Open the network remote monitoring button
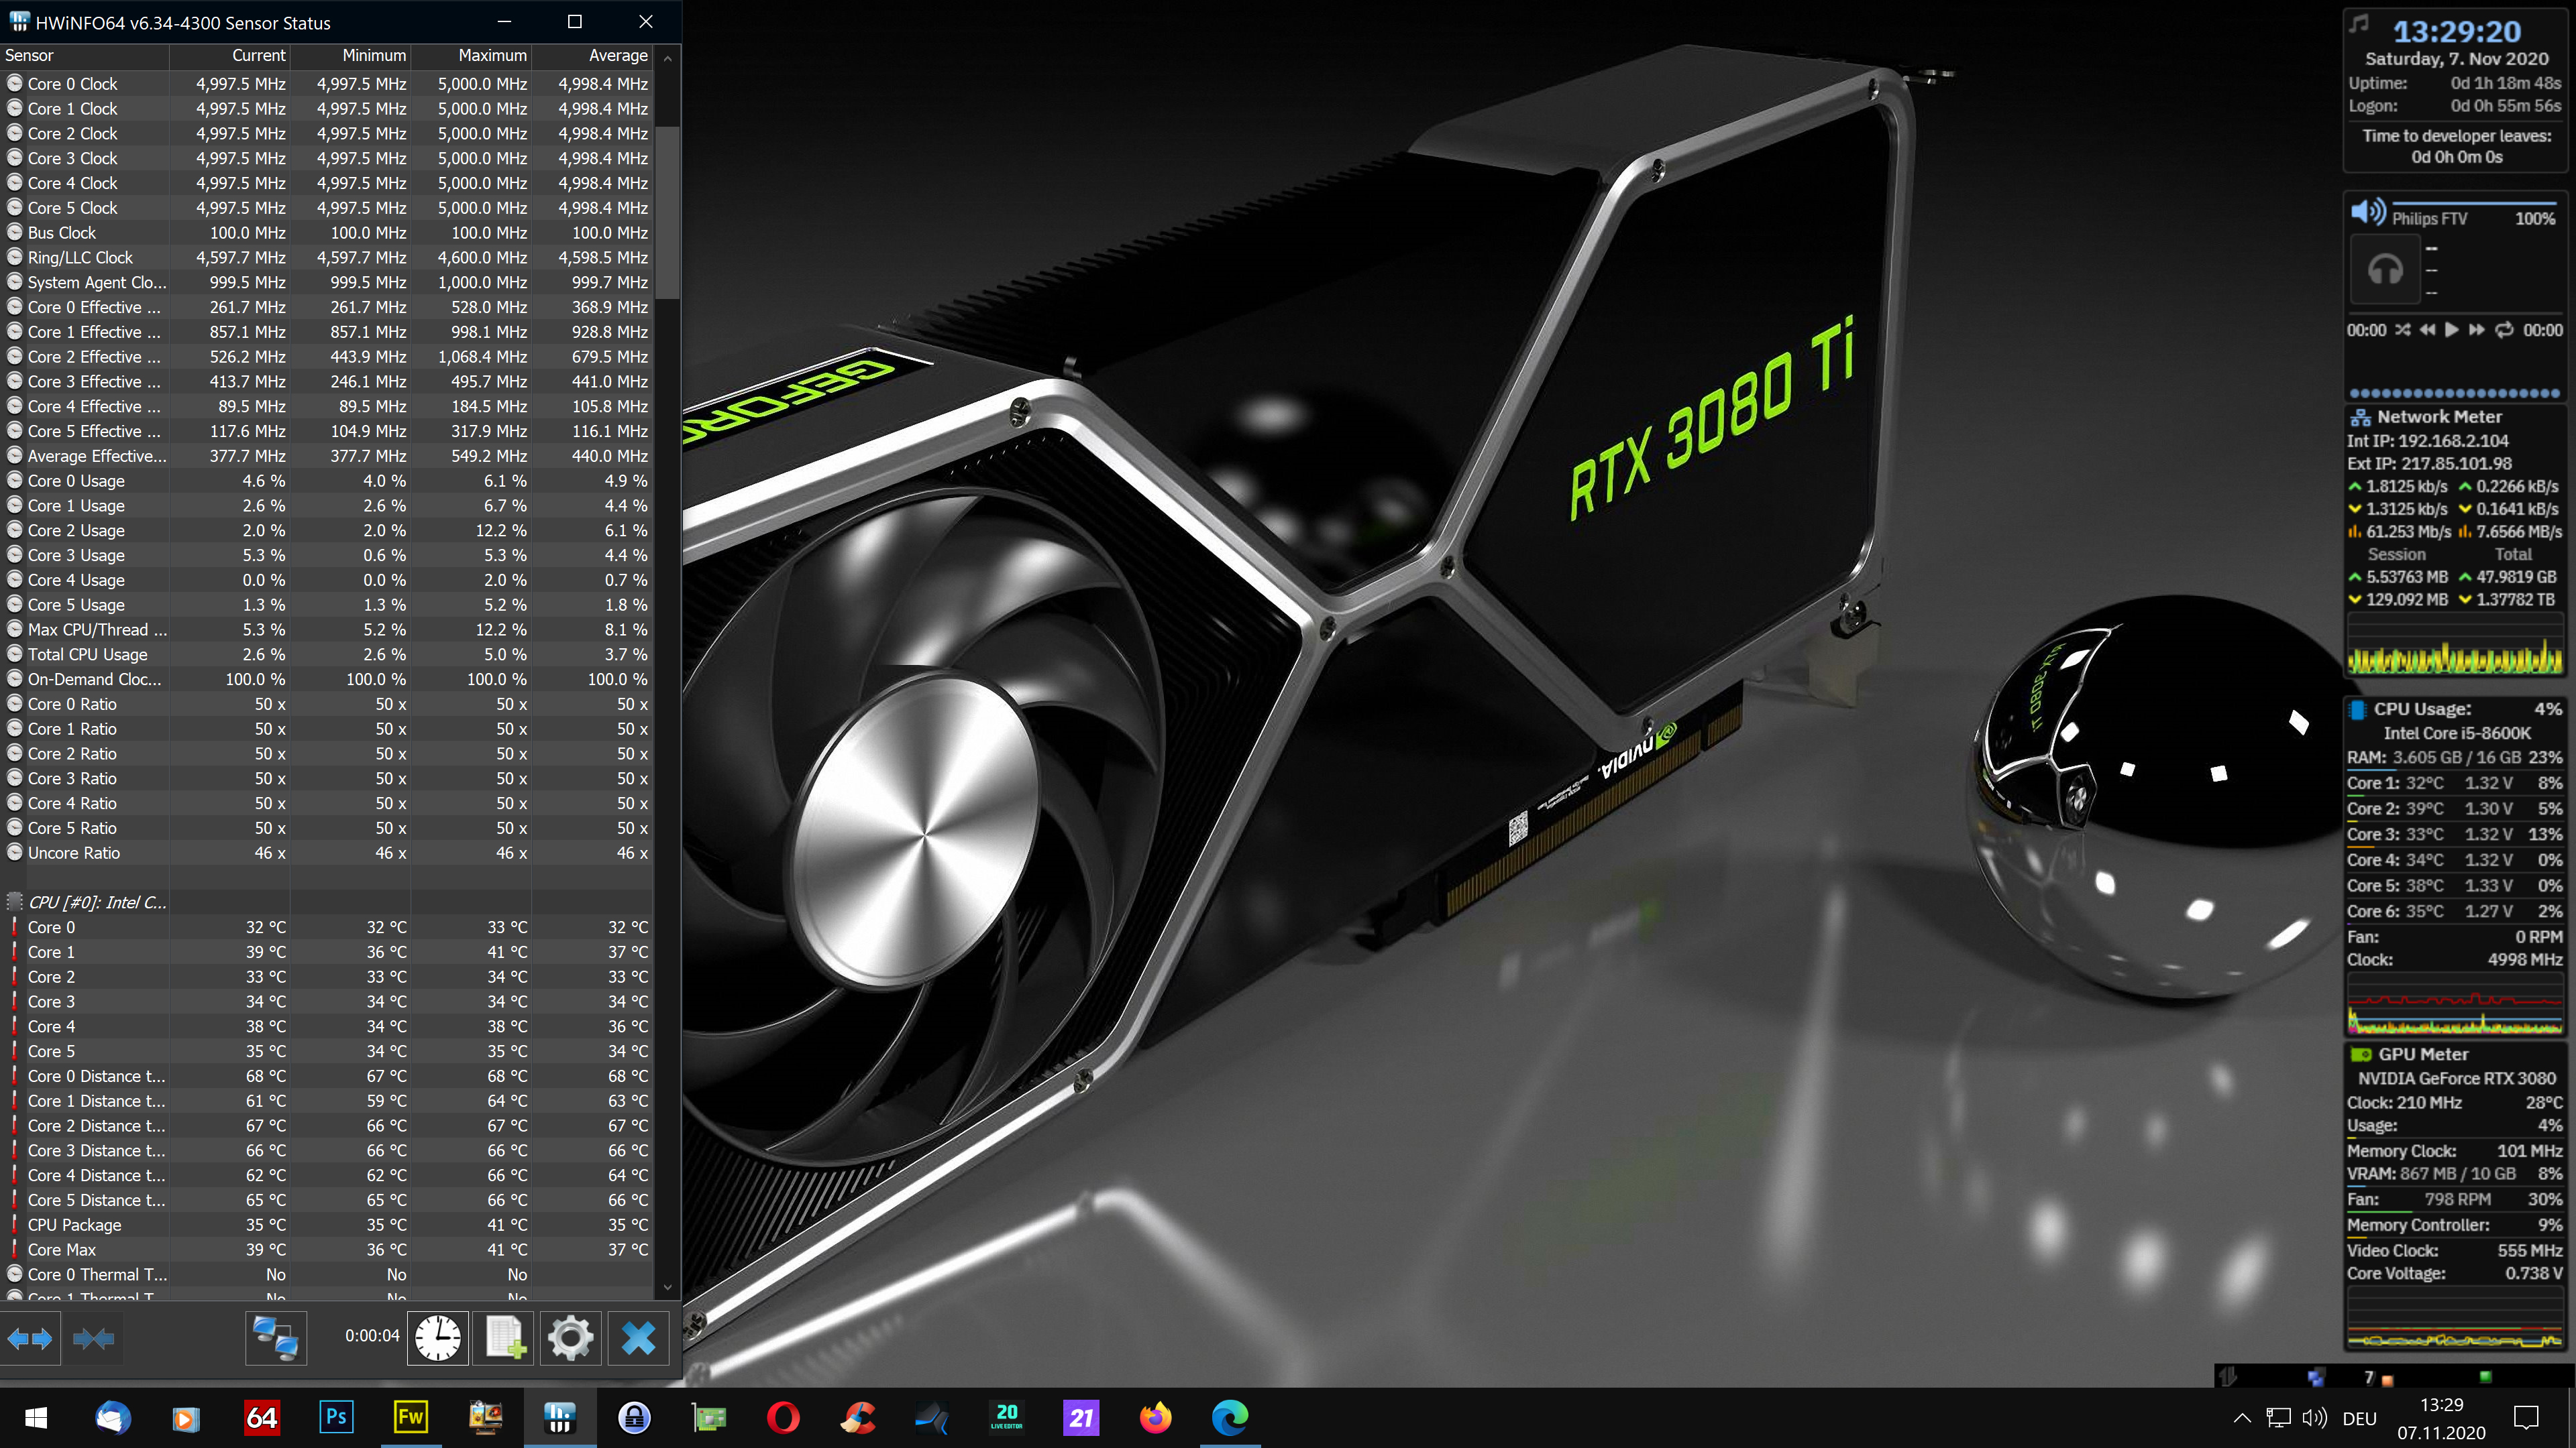The image size is (2576, 1448). coord(275,1337)
